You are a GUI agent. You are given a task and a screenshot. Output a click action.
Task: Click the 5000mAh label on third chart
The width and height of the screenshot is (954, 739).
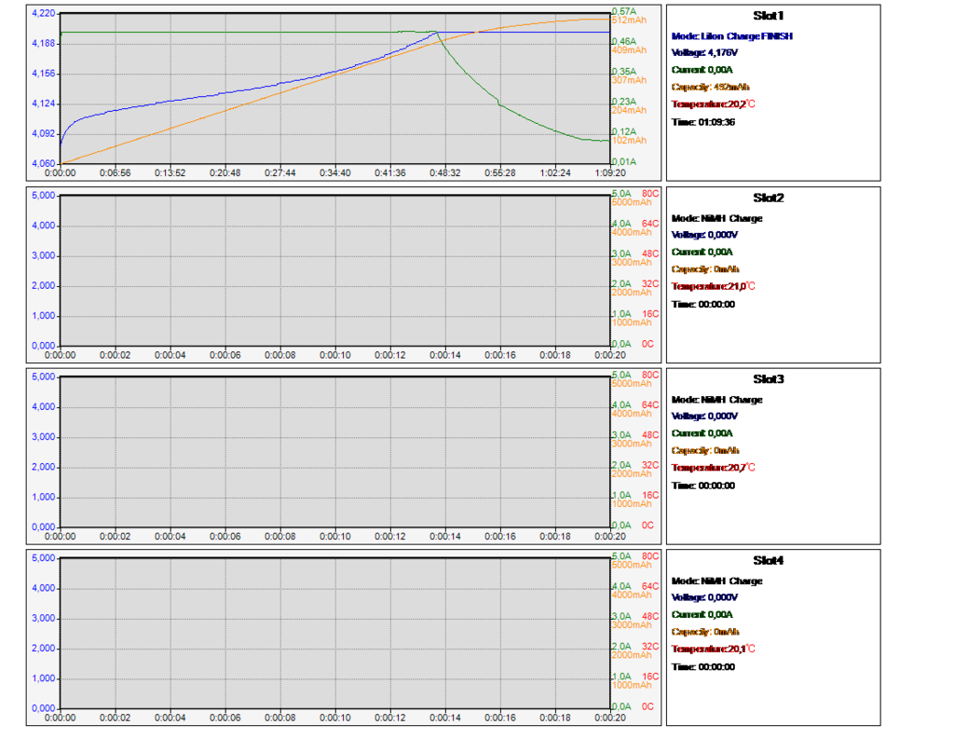click(631, 383)
